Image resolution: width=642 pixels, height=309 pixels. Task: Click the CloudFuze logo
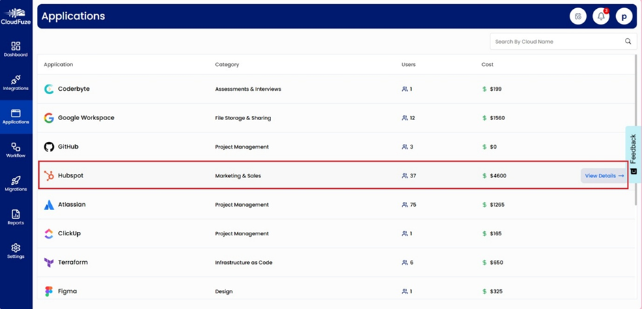[16, 17]
